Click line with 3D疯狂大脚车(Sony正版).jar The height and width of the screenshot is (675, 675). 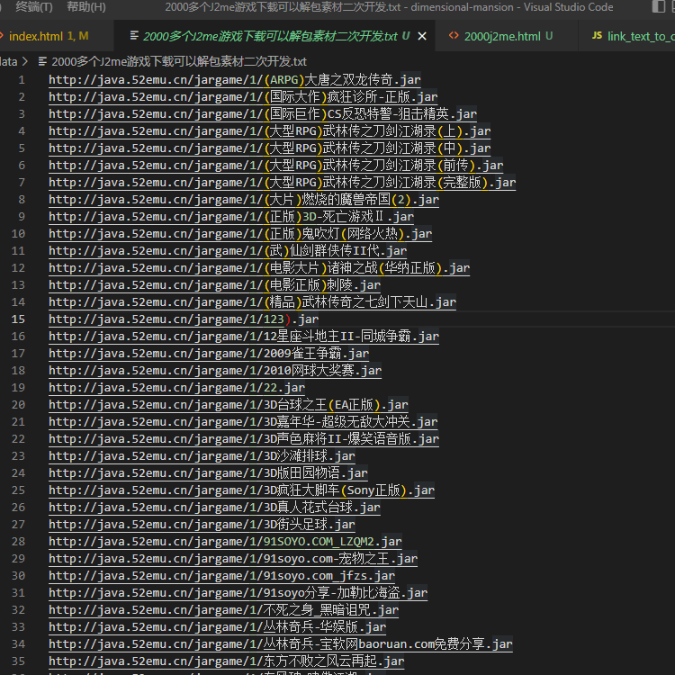pyautogui.click(x=241, y=490)
